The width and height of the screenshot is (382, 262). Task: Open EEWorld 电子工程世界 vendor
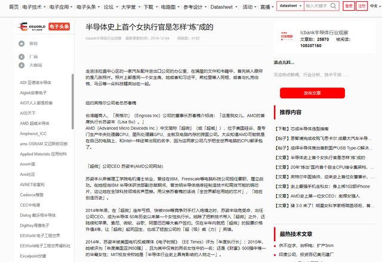pyautogui.click(x=40, y=236)
